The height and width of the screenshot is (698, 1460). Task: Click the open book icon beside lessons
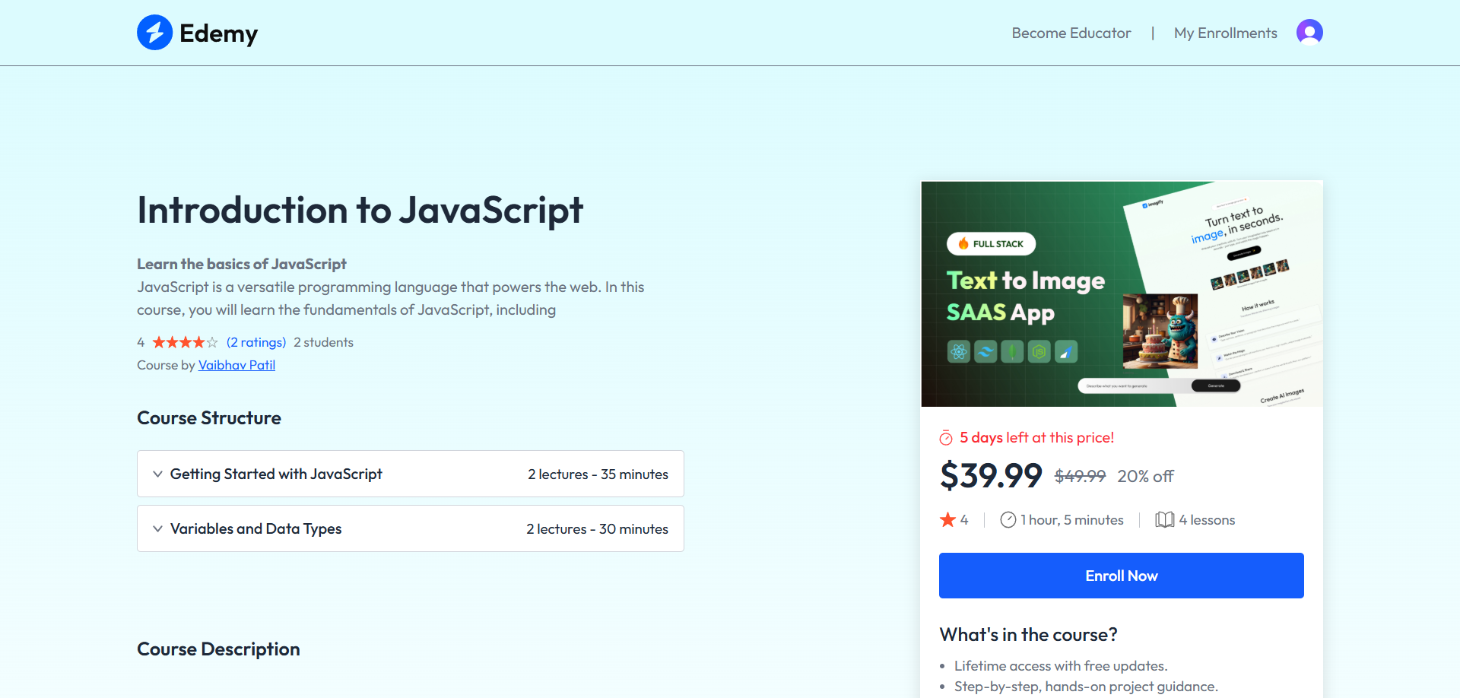(x=1164, y=520)
